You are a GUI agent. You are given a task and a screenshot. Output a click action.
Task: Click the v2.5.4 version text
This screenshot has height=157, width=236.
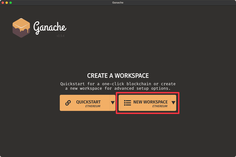60,36
